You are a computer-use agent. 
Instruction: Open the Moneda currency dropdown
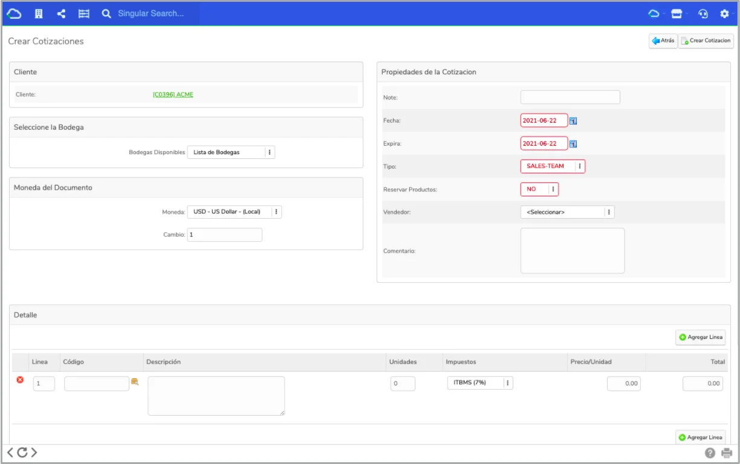tap(235, 212)
